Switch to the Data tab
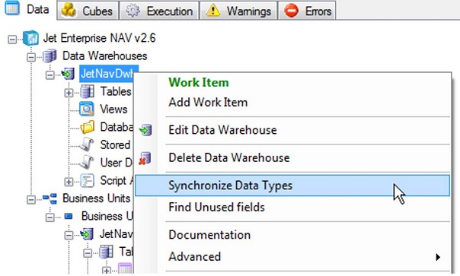Viewport: 460px width, 276px height. pos(27,9)
